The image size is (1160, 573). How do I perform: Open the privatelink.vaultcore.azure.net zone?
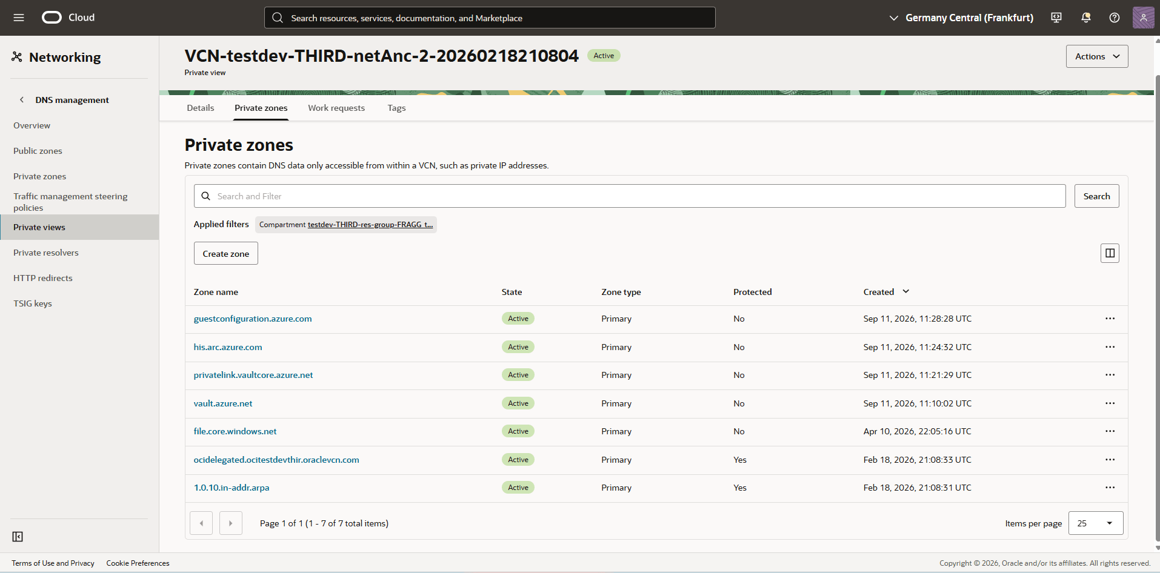(253, 375)
